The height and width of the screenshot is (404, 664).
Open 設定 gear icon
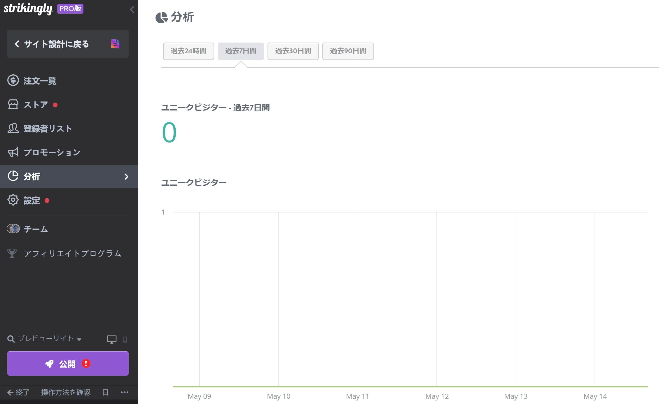pyautogui.click(x=13, y=200)
